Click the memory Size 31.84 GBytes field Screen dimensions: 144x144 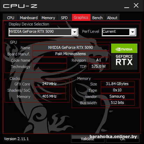tap(117, 84)
